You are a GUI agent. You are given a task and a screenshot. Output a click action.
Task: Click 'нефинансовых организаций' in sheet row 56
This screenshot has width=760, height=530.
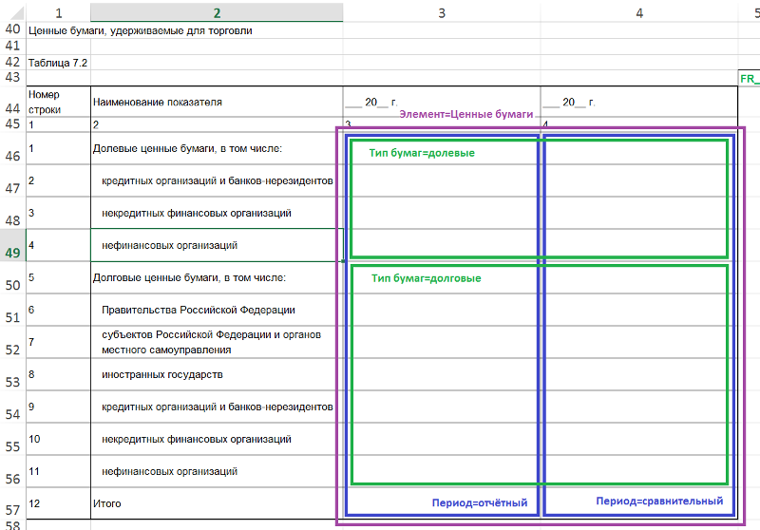tap(217, 471)
